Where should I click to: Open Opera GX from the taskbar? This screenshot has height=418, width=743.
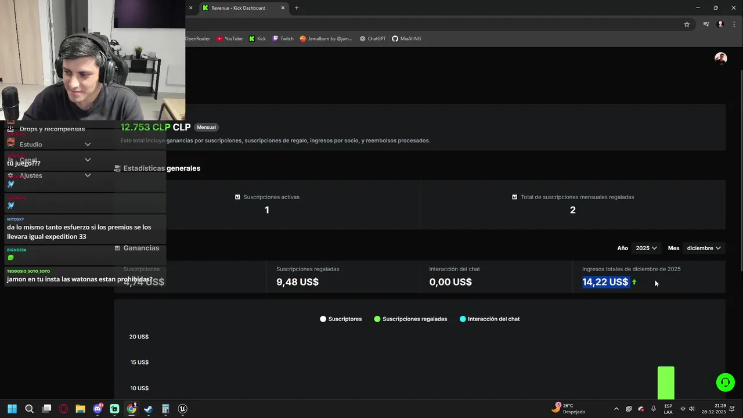click(x=63, y=409)
